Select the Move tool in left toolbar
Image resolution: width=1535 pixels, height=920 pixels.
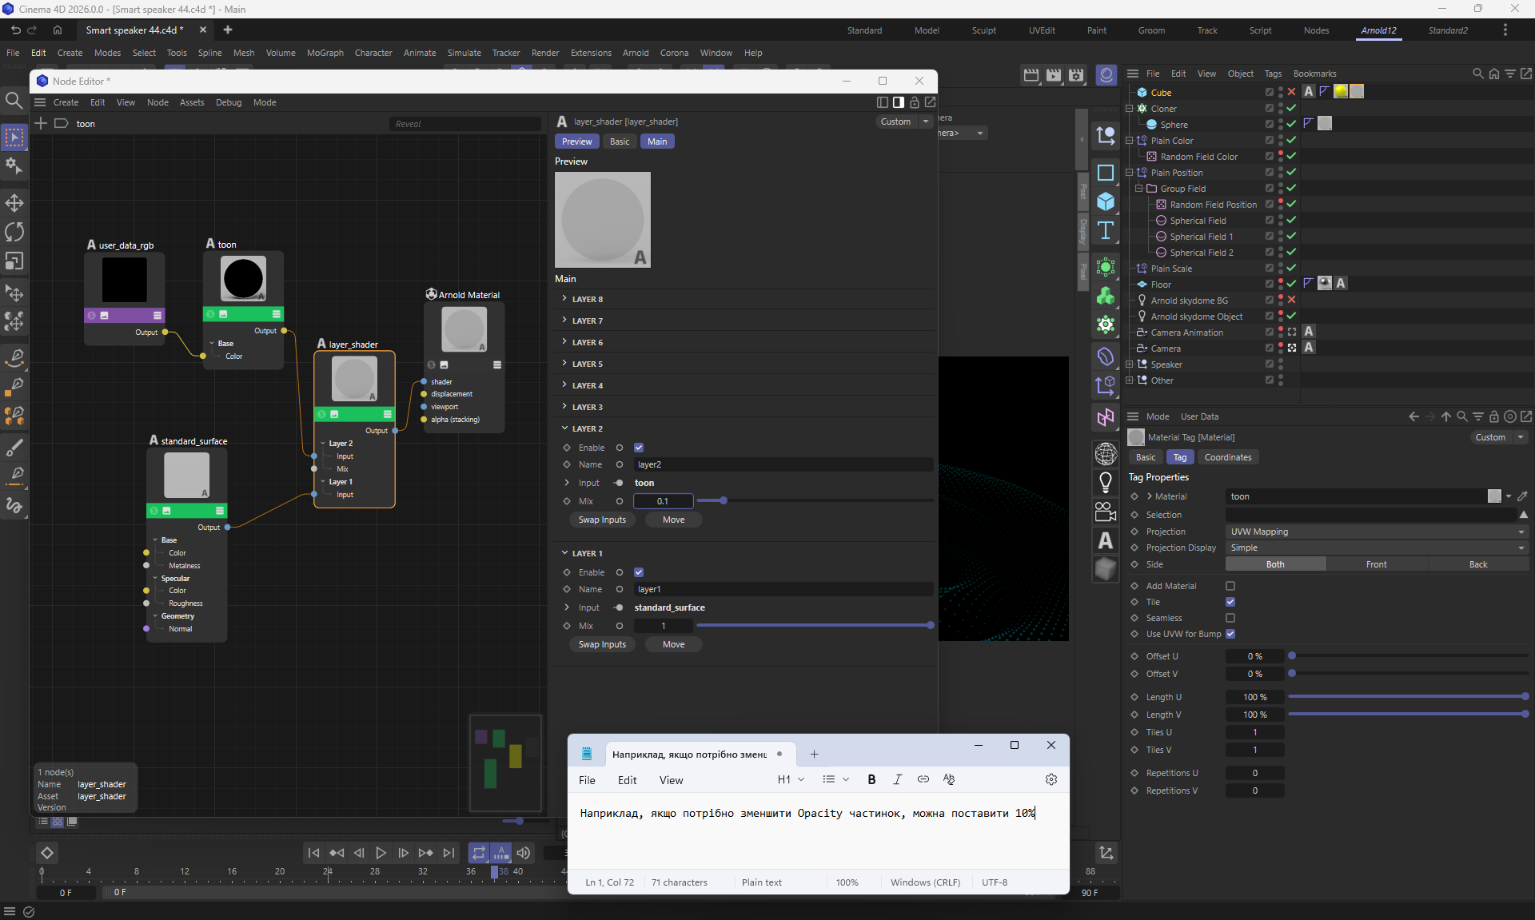(x=14, y=202)
